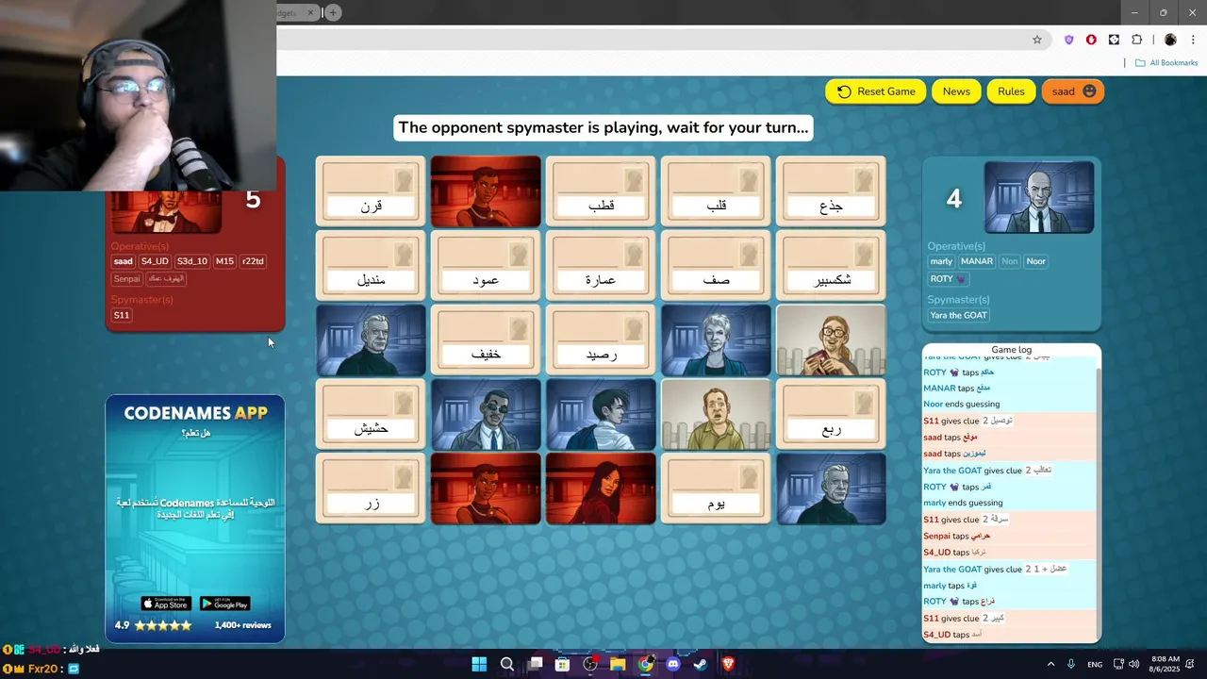Pick the word card عمود

[x=486, y=266]
